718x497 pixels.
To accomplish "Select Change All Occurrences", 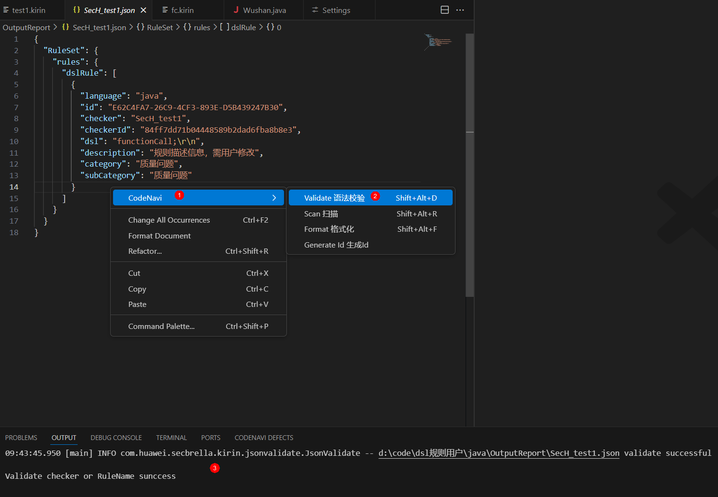I will tap(198, 220).
